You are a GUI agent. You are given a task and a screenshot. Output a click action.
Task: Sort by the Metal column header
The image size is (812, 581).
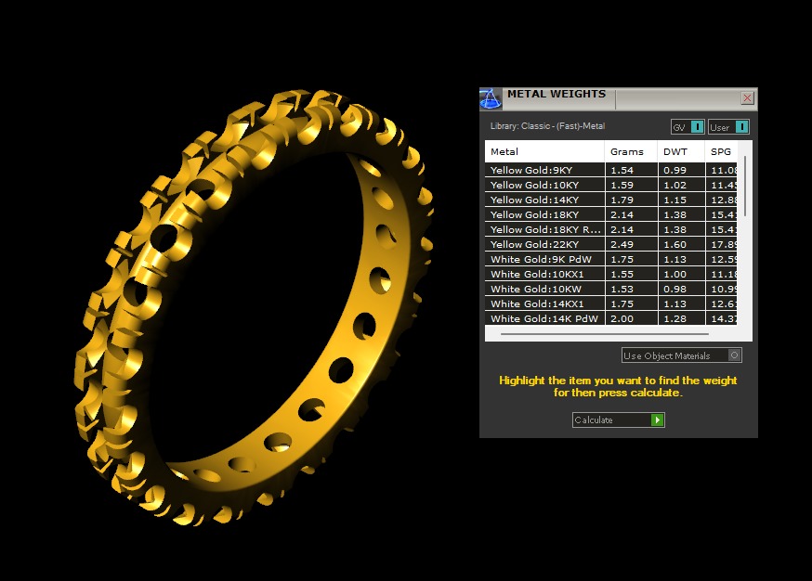(x=544, y=151)
